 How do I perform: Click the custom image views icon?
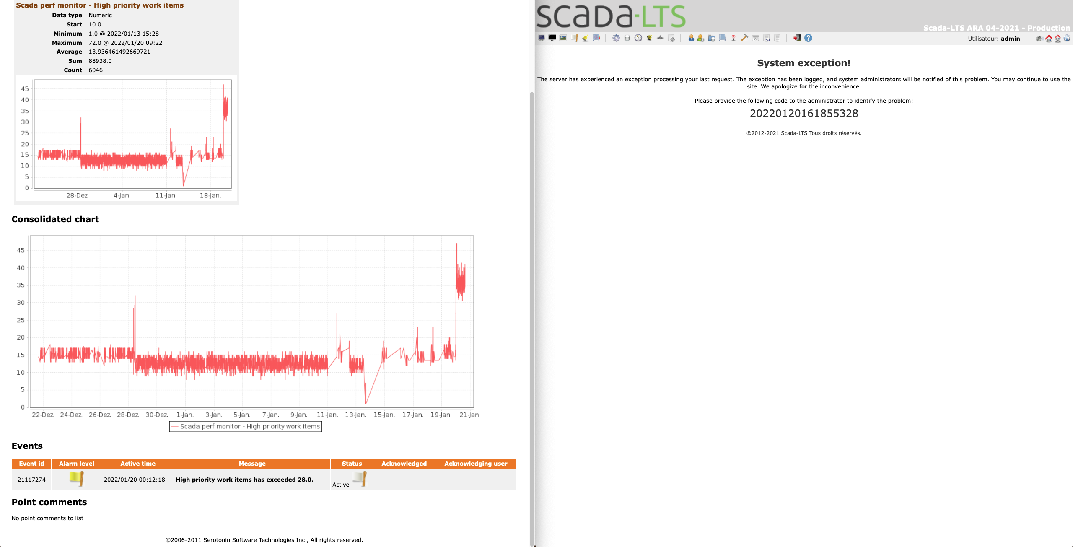pos(563,38)
